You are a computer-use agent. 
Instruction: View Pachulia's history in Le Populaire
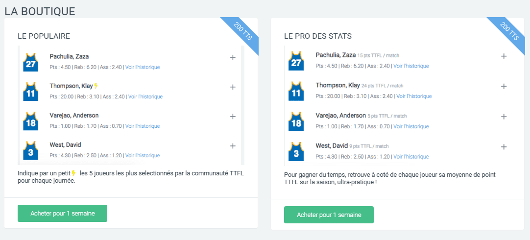point(142,67)
